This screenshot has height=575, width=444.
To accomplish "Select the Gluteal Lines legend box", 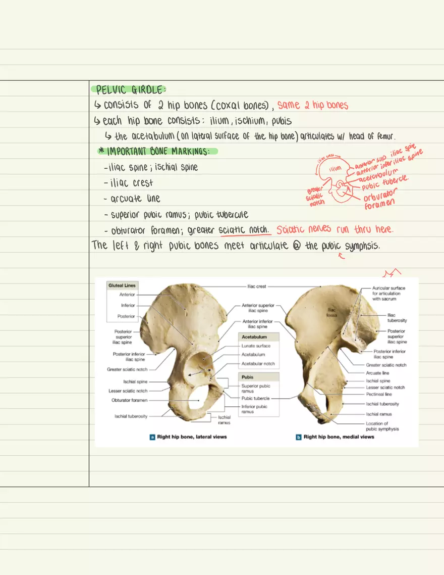I will (x=122, y=285).
